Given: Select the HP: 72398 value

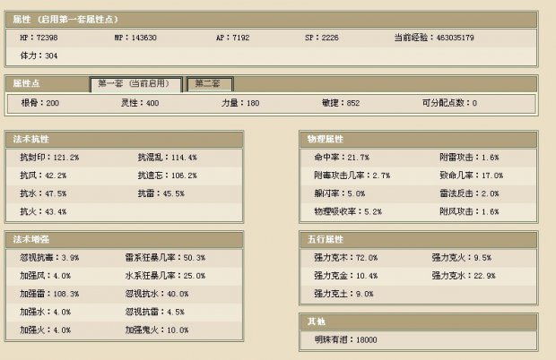Looking at the screenshot, I should point(40,39).
